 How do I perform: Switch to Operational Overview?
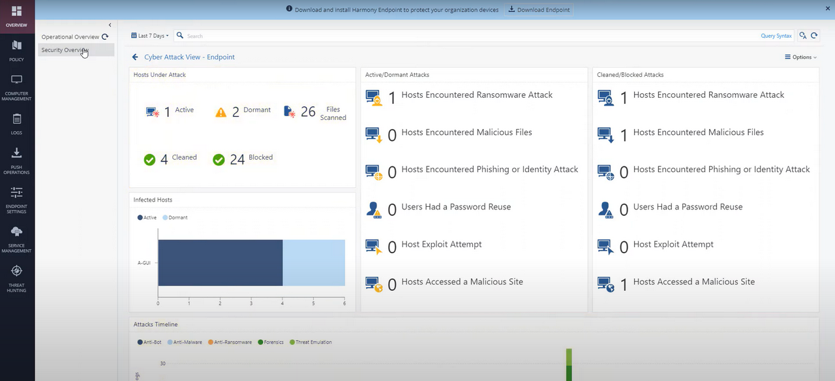(x=70, y=37)
